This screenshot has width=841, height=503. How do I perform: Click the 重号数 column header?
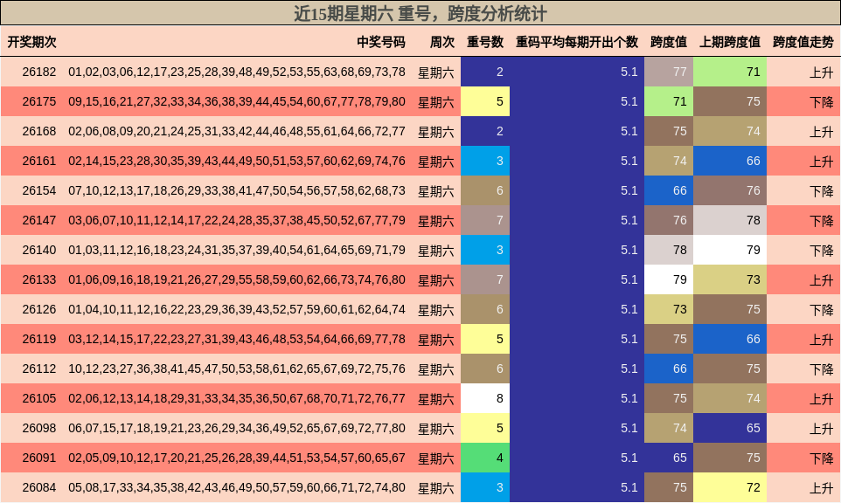click(485, 42)
